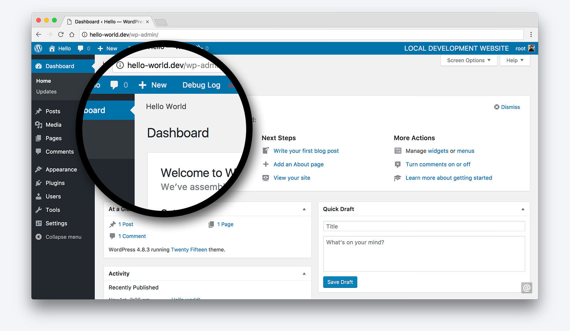Collapse the Quick Draft widget
The height and width of the screenshot is (331, 570).
[x=523, y=209]
